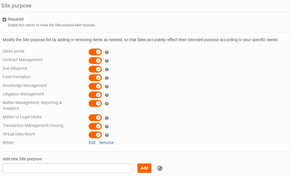Image resolution: width=290 pixels, height=176 pixels.
Task: Open help icon beside Litigation Management
Action: [x=107, y=95]
